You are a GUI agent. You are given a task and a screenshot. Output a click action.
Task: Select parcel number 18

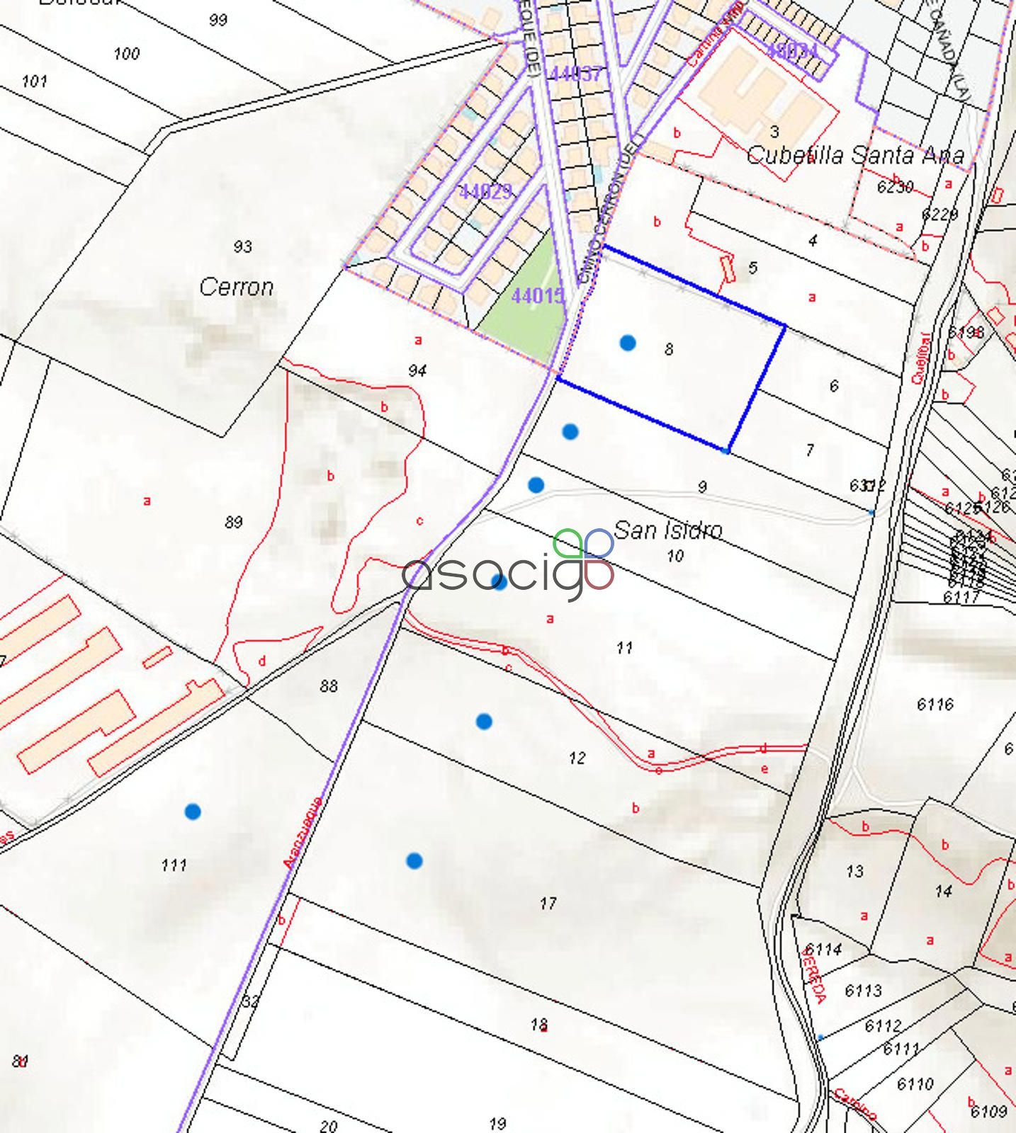tap(539, 1025)
